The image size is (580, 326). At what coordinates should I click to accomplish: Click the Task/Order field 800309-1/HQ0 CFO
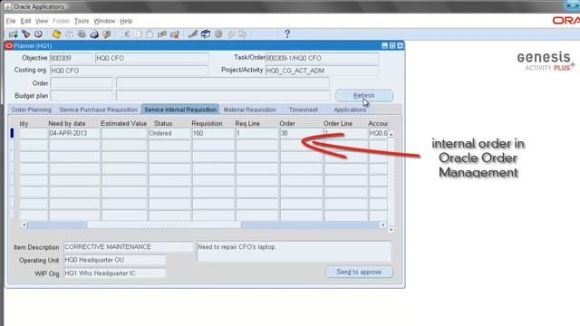click(x=322, y=58)
